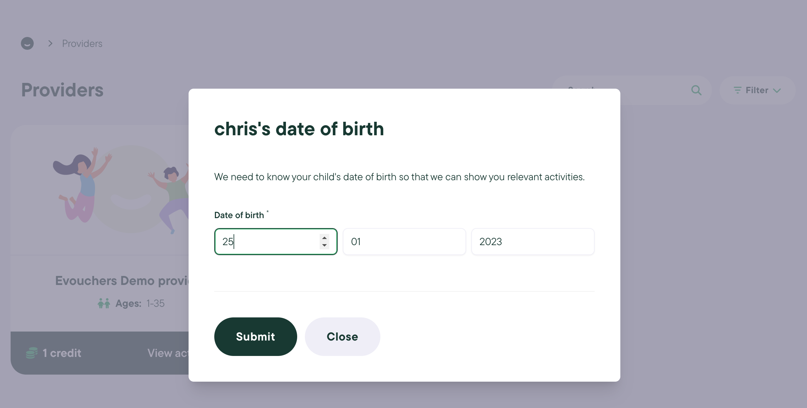Image resolution: width=807 pixels, height=408 pixels.
Task: Increment the day using the up arrow
Action: click(324, 238)
